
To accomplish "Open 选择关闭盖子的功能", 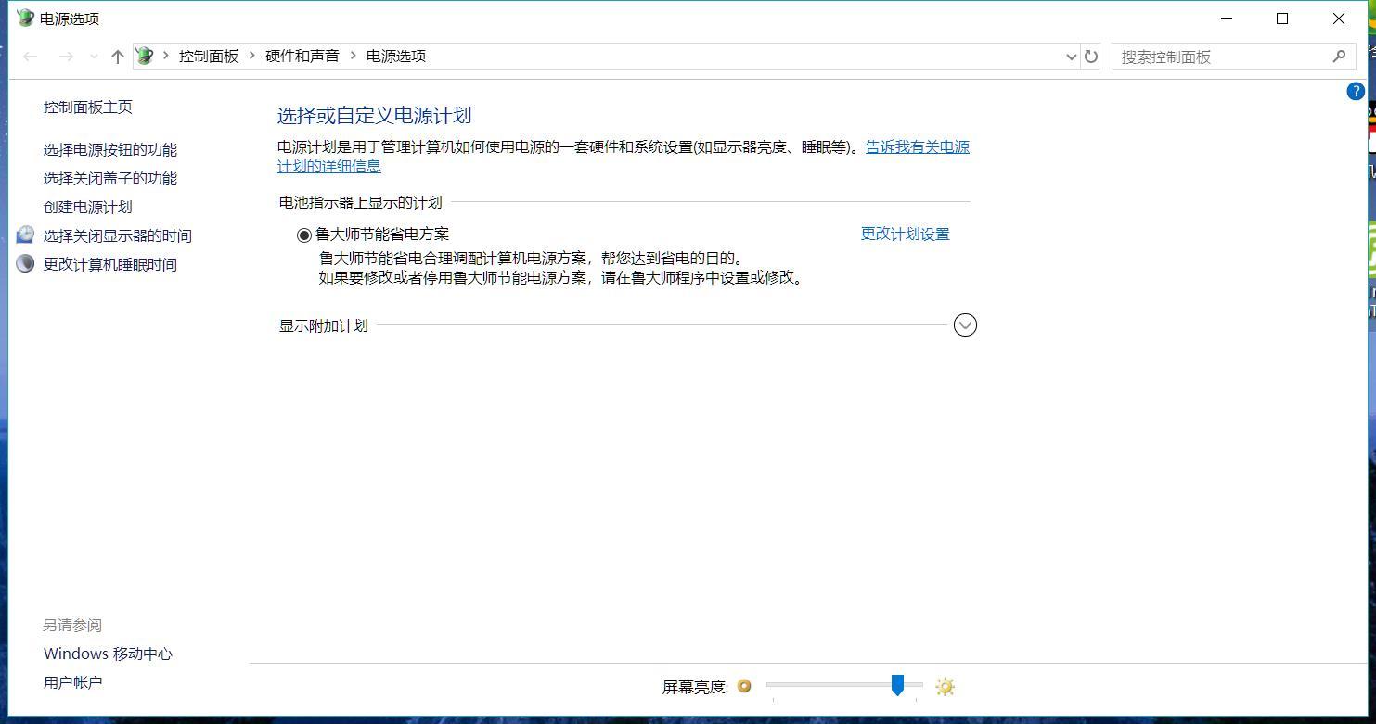I will 110,178.
